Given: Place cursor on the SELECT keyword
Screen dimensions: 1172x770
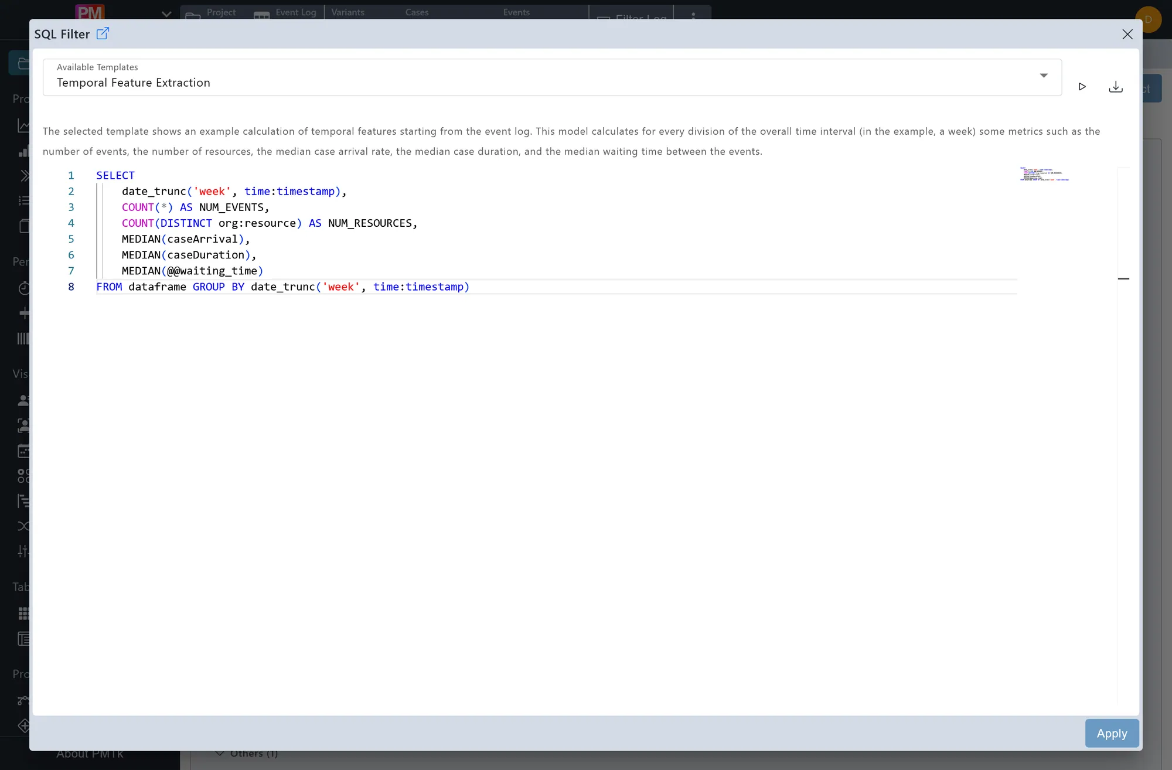Looking at the screenshot, I should click(x=115, y=175).
